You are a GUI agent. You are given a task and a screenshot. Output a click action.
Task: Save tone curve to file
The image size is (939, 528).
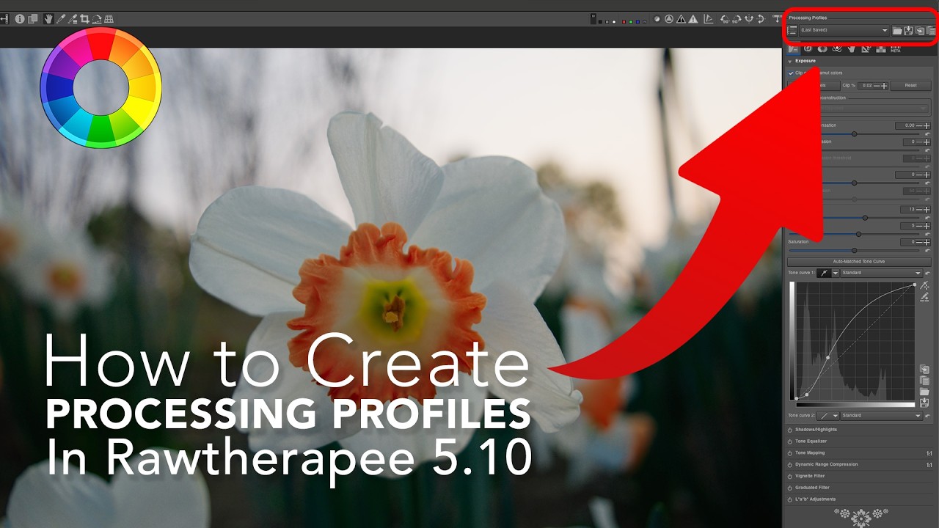(x=924, y=403)
